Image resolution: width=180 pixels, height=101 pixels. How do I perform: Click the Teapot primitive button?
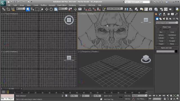tap(161, 44)
